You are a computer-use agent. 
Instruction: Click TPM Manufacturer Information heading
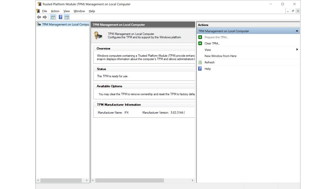click(119, 104)
